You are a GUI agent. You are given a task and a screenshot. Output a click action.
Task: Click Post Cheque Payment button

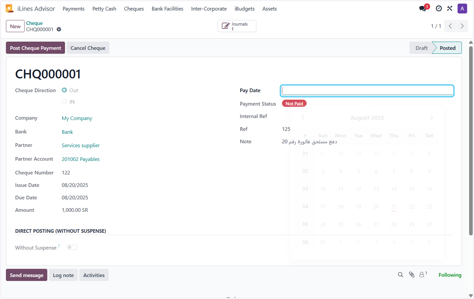[36, 48]
